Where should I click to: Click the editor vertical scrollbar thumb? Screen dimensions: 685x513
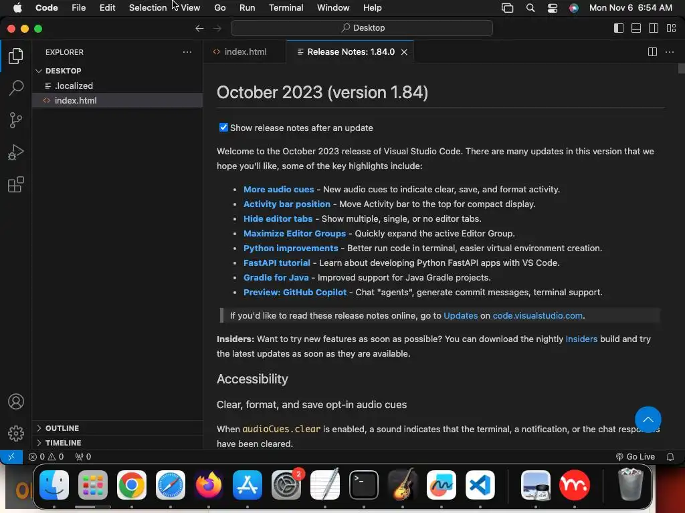[681, 69]
